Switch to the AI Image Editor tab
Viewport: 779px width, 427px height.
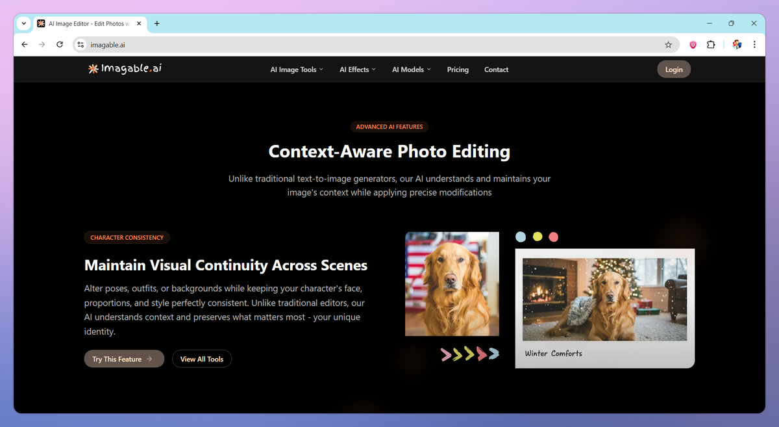[x=88, y=23]
